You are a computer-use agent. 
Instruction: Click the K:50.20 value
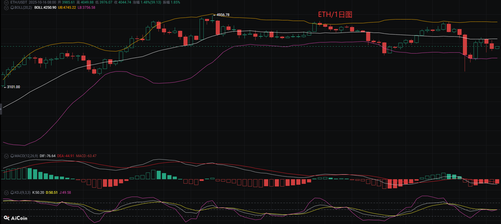click(x=38, y=193)
